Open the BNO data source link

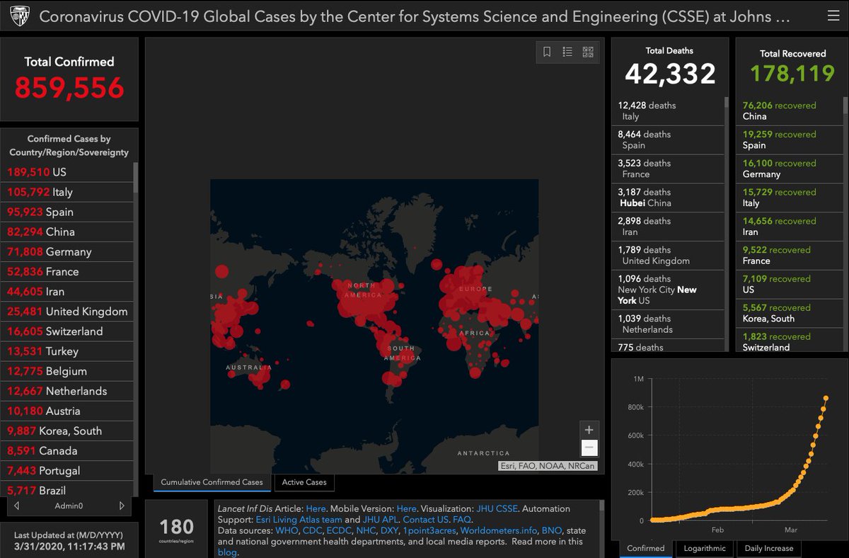[x=551, y=530]
